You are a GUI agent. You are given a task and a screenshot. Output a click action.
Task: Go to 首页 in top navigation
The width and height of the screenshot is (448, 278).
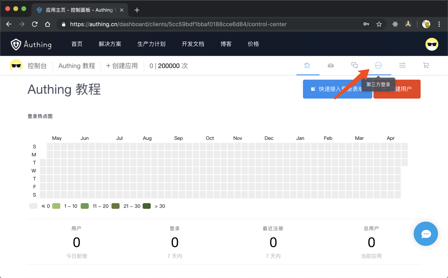[x=77, y=44]
